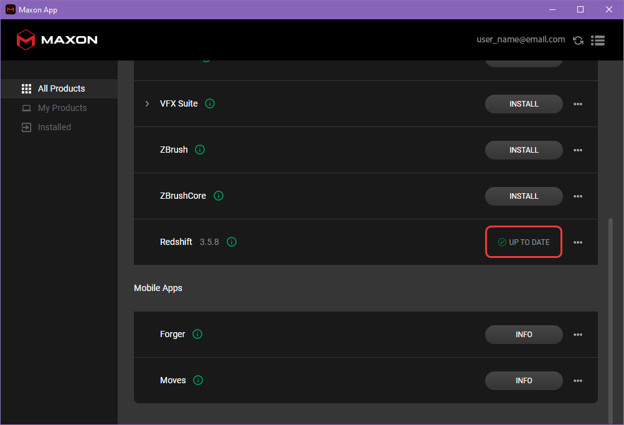Open the list menu icon beside refresh
This screenshot has width=624, height=425.
pos(598,41)
